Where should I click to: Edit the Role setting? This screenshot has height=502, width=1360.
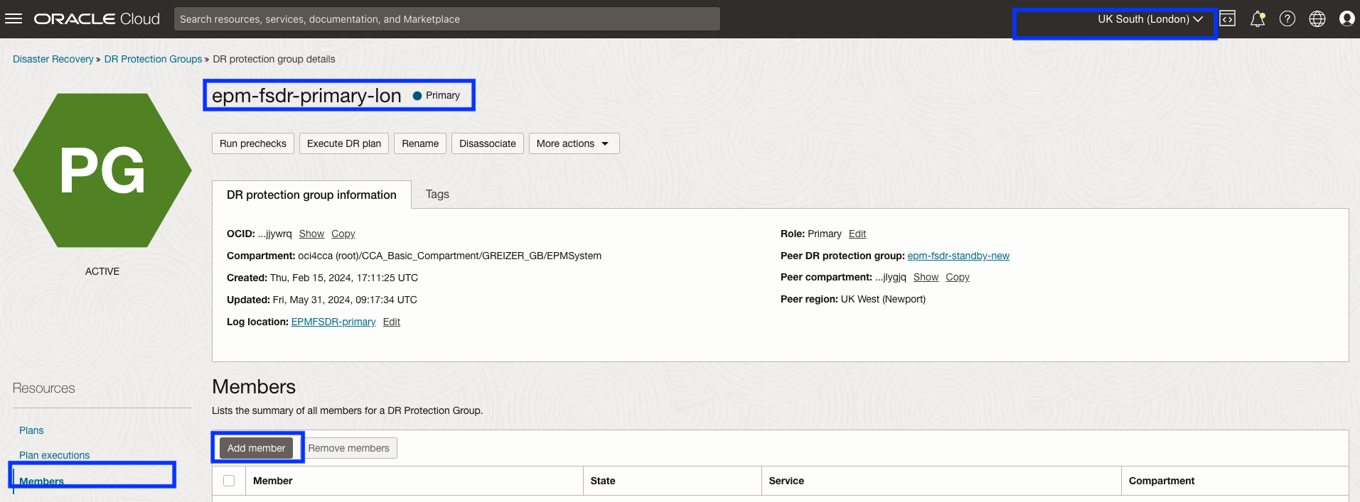[857, 234]
